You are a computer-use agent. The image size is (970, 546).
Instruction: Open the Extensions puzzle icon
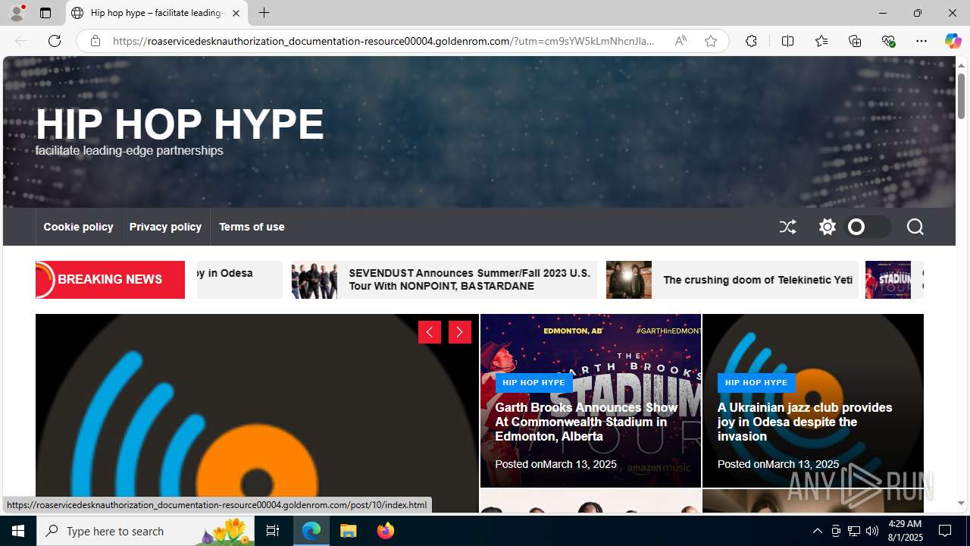tap(751, 41)
